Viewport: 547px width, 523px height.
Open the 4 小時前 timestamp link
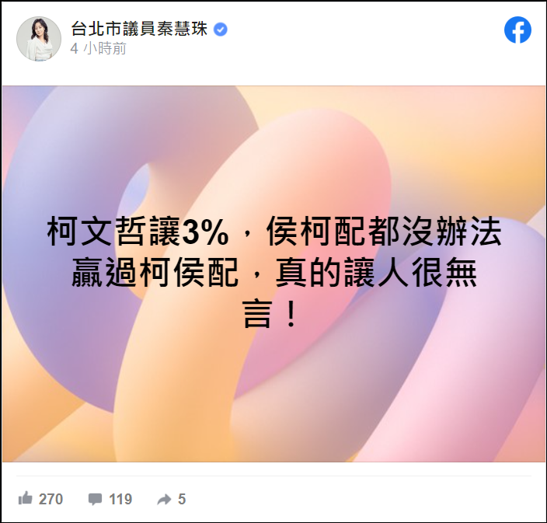click(x=98, y=48)
